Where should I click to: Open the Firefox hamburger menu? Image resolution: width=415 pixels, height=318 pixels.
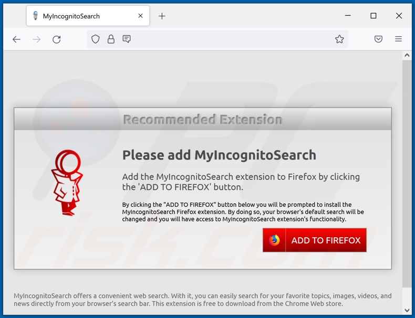(398, 39)
